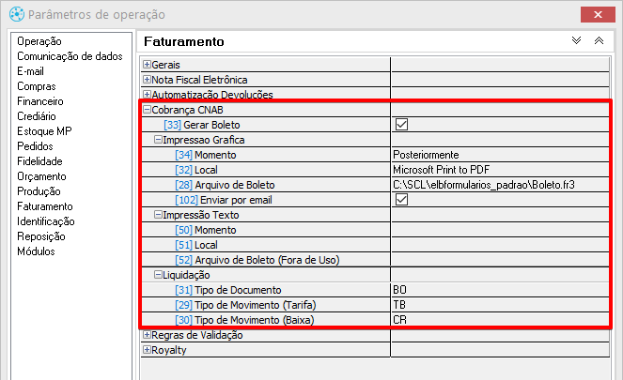Toggle the Gerar Boleto checkbox

pos(401,125)
